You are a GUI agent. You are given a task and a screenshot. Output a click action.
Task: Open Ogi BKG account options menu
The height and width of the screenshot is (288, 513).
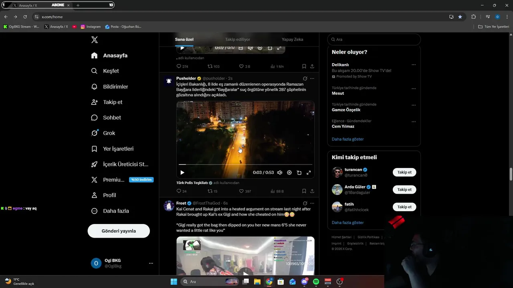(x=151, y=263)
